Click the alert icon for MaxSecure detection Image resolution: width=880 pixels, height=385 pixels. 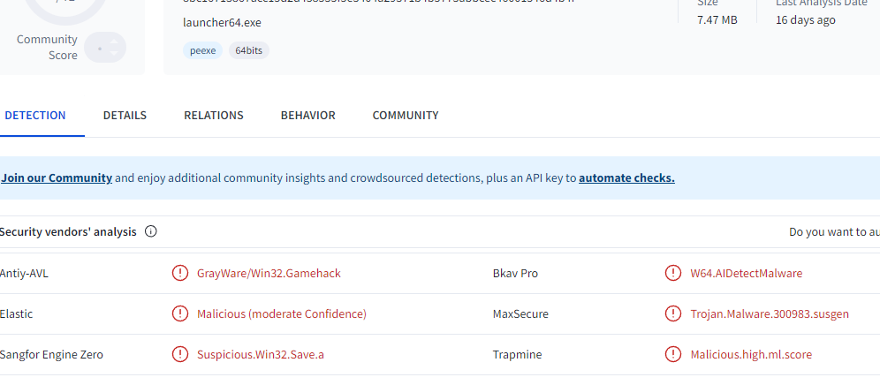pyautogui.click(x=673, y=313)
